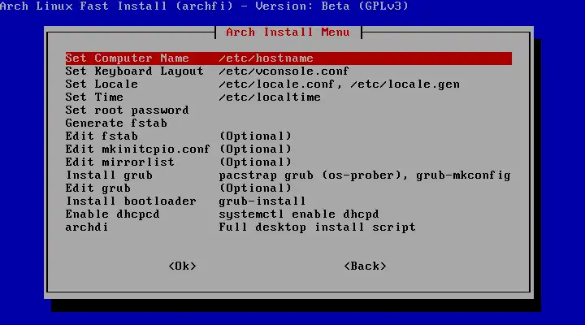The width and height of the screenshot is (585, 325).
Task: Open the Edit fstab option
Action: pyautogui.click(x=288, y=136)
